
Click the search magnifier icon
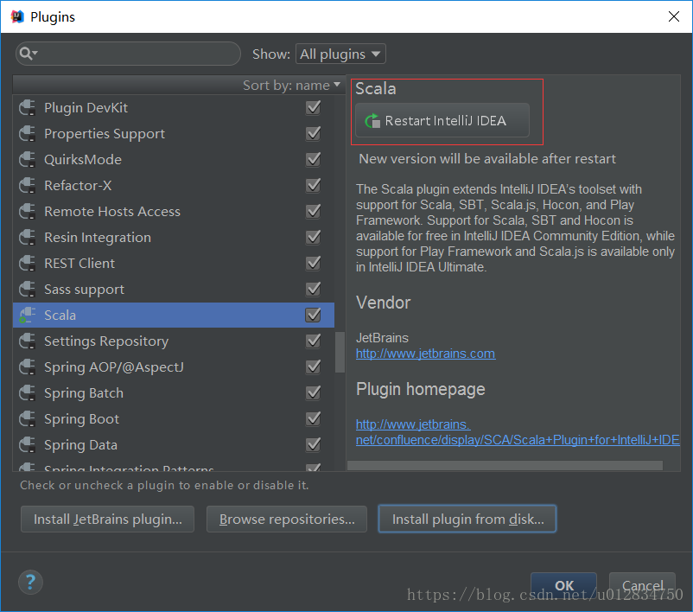29,54
